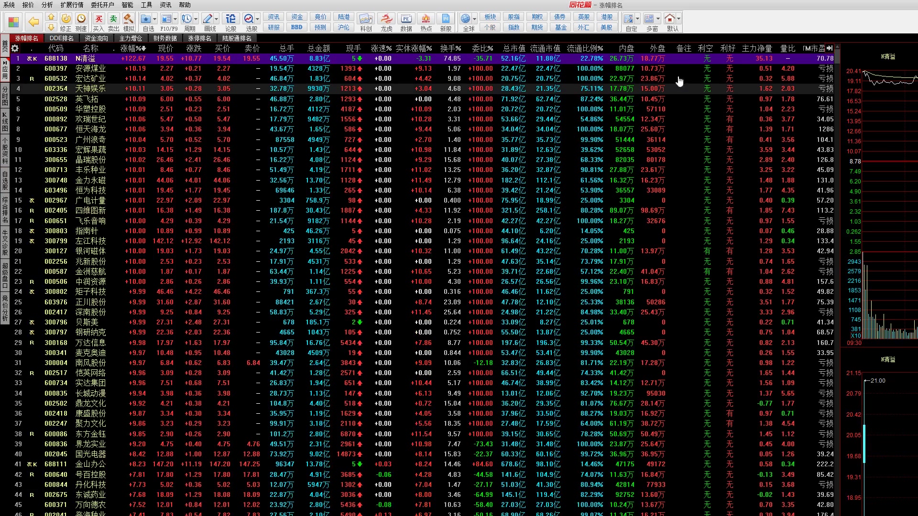918x516 pixels.
Task: Click the 板块 button
Action: click(x=491, y=17)
